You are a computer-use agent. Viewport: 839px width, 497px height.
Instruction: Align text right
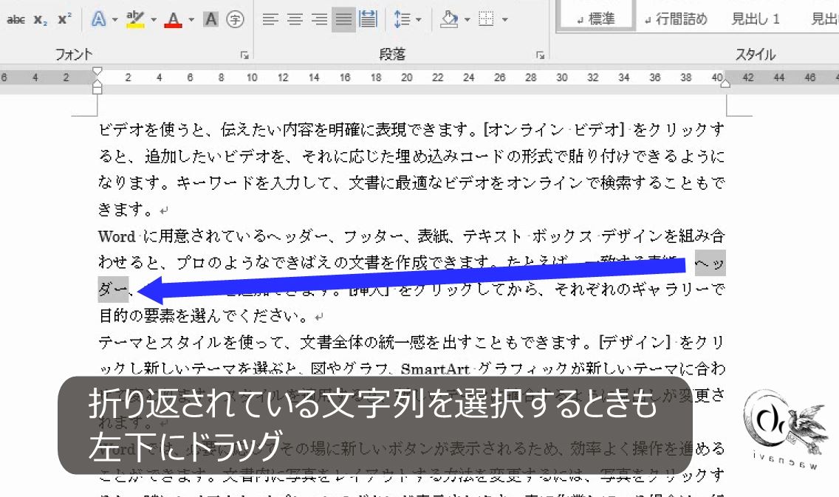pos(320,20)
